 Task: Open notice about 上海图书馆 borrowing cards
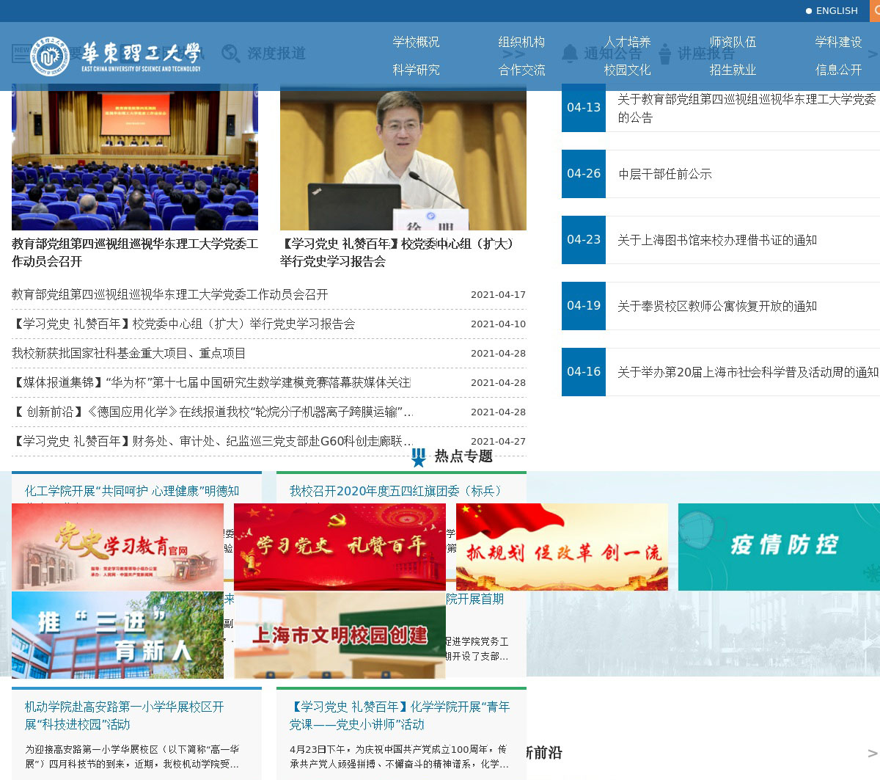pos(716,241)
